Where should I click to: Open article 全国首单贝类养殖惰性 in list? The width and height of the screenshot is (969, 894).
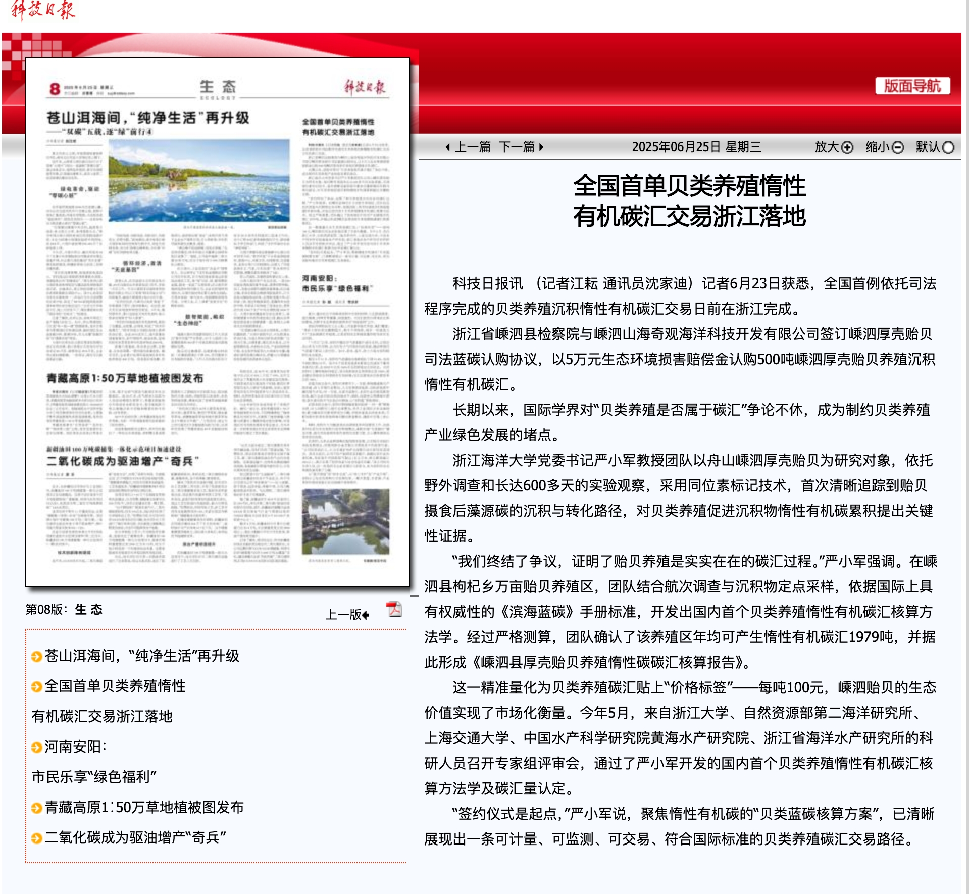[115, 686]
